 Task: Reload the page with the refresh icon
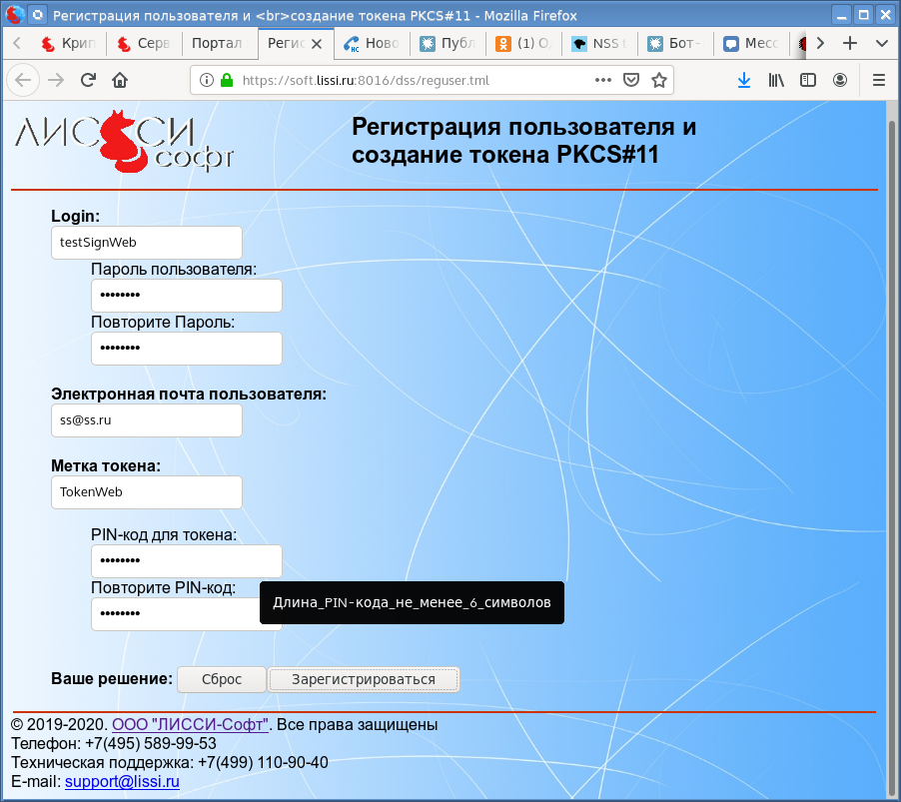88,80
